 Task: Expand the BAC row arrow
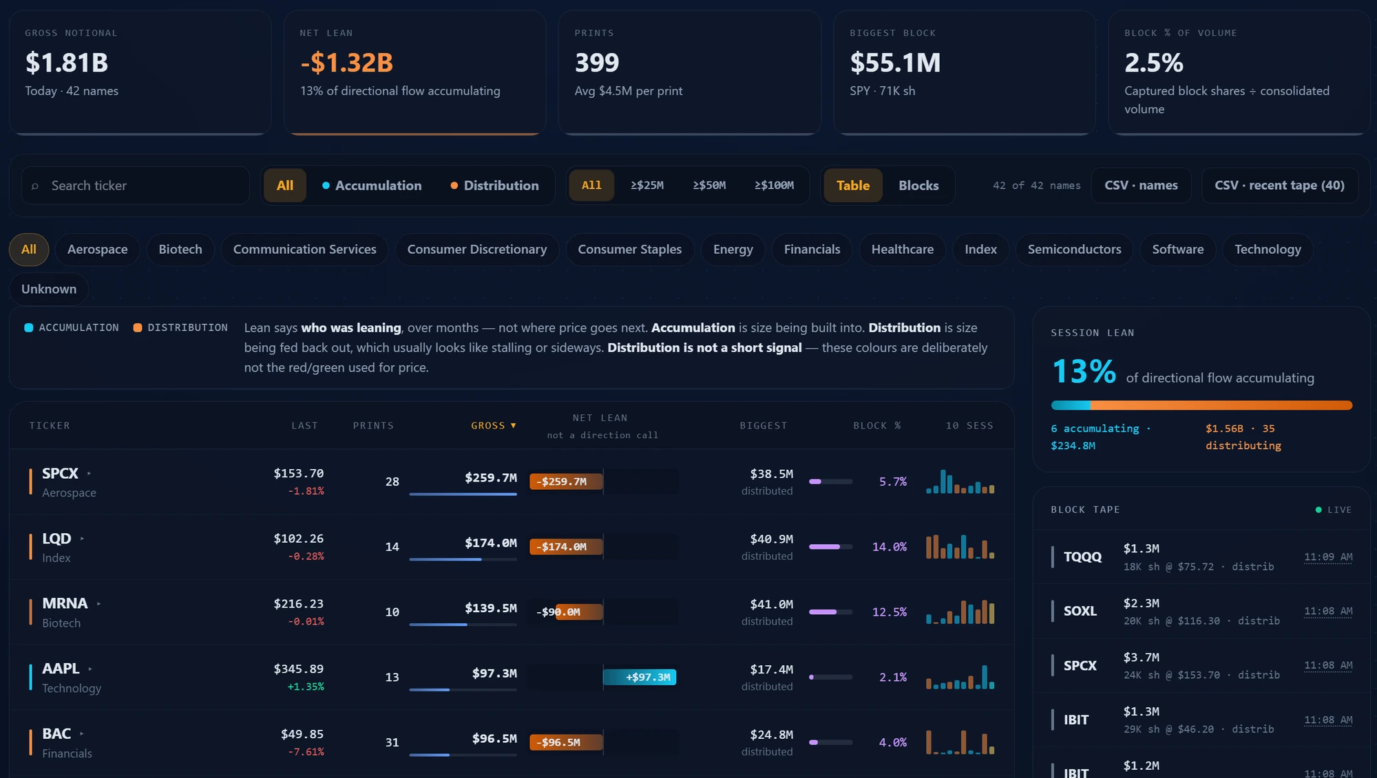[81, 734]
